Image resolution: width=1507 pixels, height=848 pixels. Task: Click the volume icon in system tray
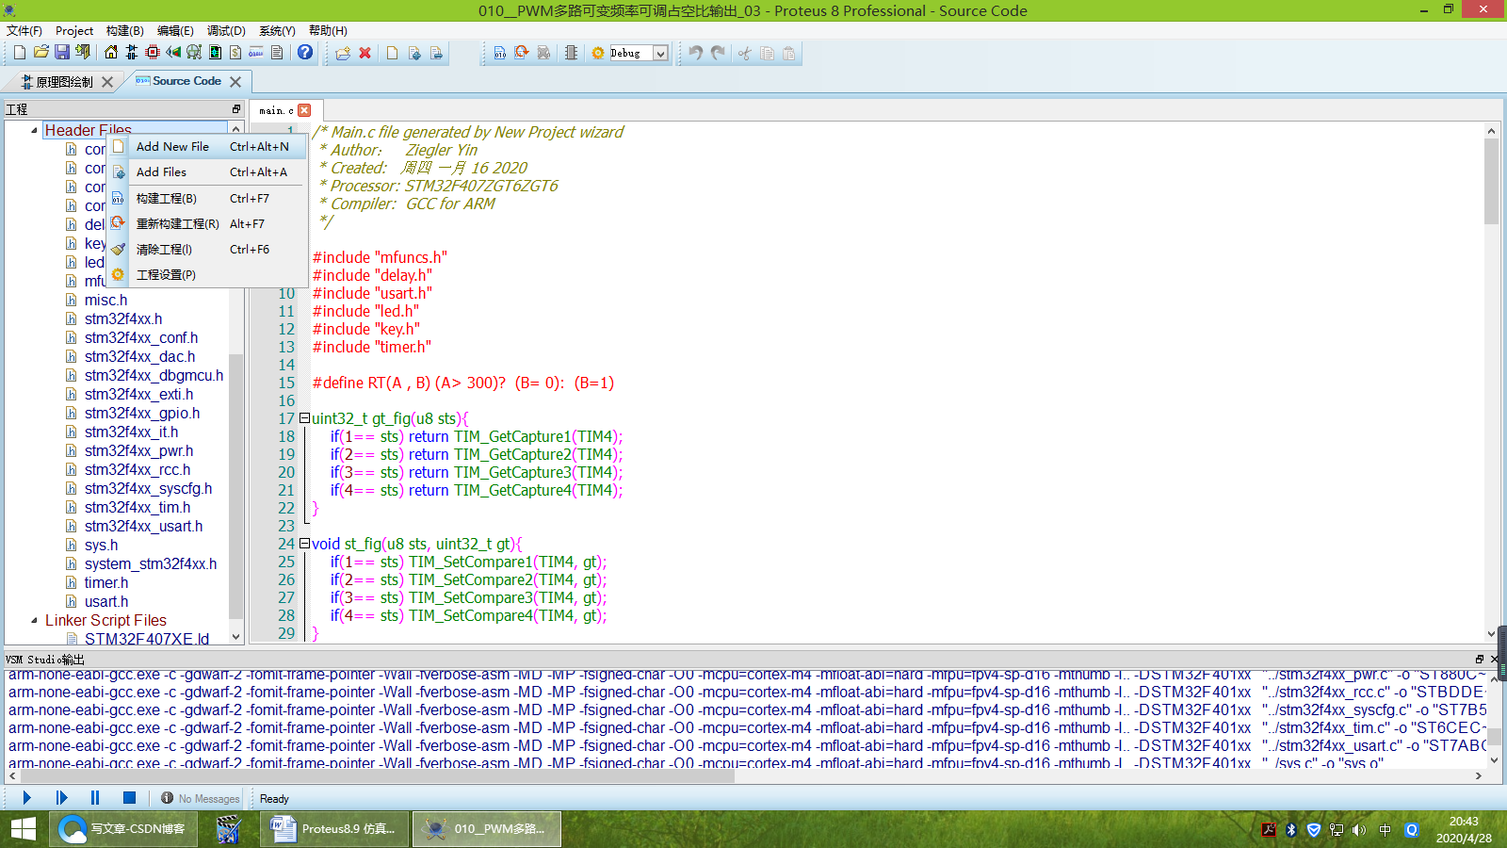coord(1359,830)
